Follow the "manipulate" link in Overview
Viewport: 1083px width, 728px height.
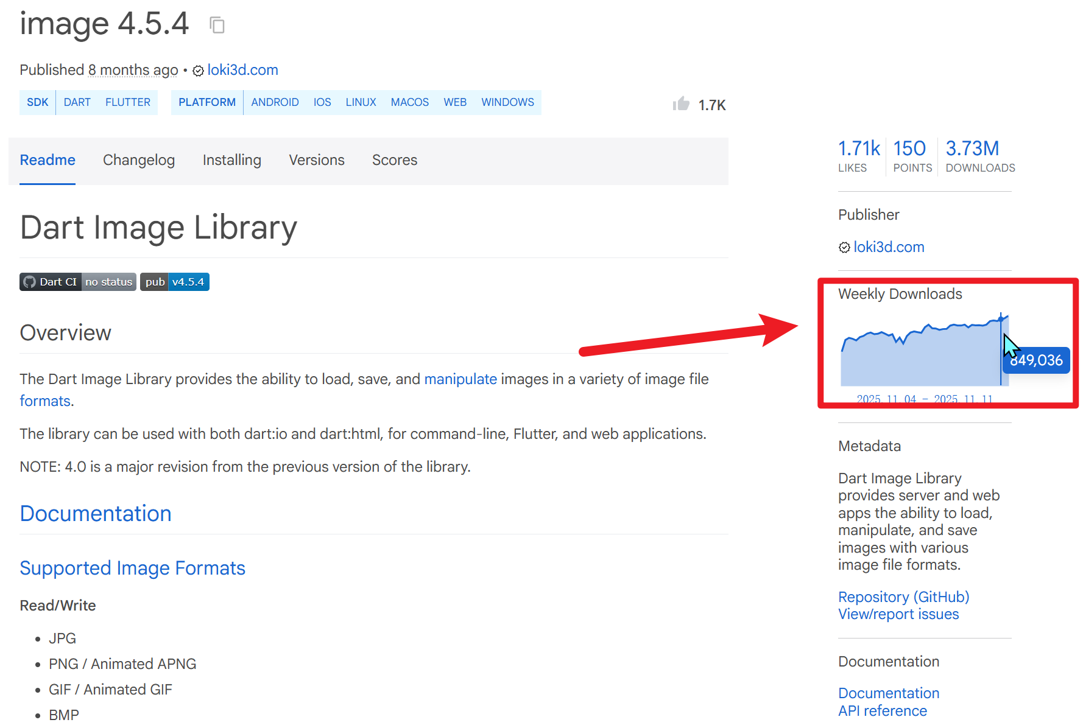point(460,379)
